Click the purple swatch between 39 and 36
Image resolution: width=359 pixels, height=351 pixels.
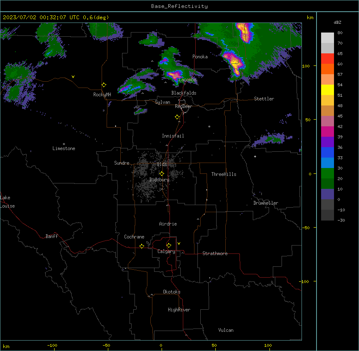tap(327, 142)
